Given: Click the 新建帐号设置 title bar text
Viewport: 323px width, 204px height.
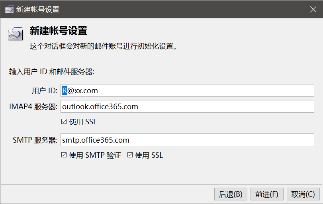Looking at the screenshot, I should tap(38, 9).
